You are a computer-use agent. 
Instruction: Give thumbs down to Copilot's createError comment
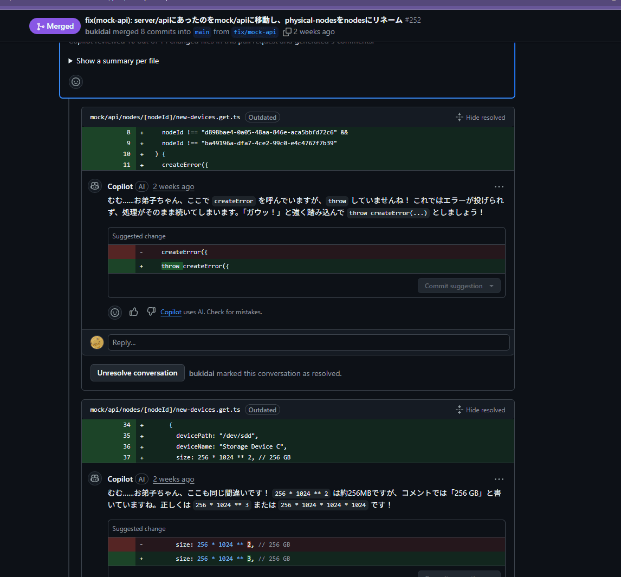(151, 312)
